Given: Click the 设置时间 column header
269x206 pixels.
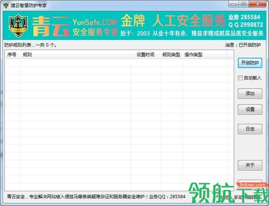Looking at the screenshot, I should tap(145, 55).
